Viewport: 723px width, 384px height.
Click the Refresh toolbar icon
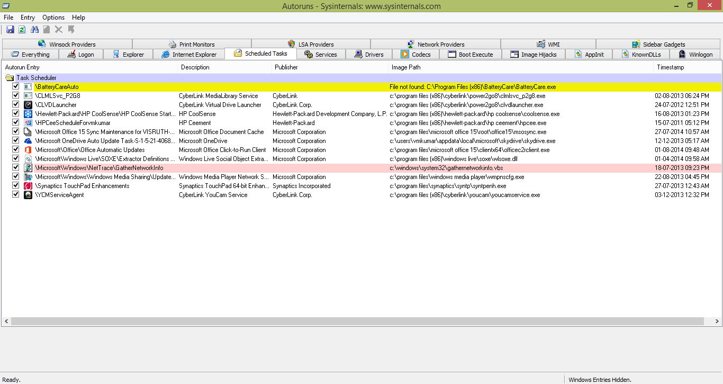22,30
